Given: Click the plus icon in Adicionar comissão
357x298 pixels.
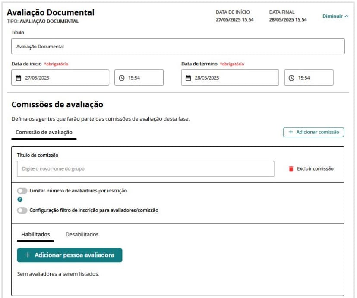Looking at the screenshot, I should tap(291, 132).
